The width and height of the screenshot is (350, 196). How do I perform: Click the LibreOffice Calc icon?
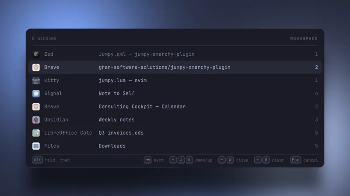36,133
